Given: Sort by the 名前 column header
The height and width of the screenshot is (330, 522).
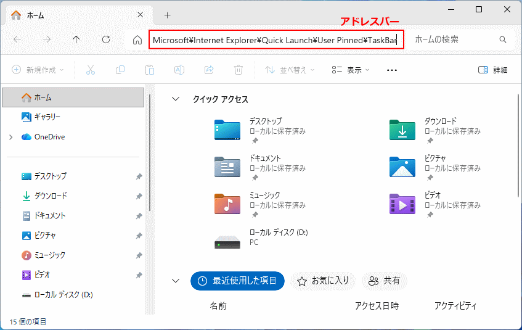Looking at the screenshot, I should coord(218,306).
